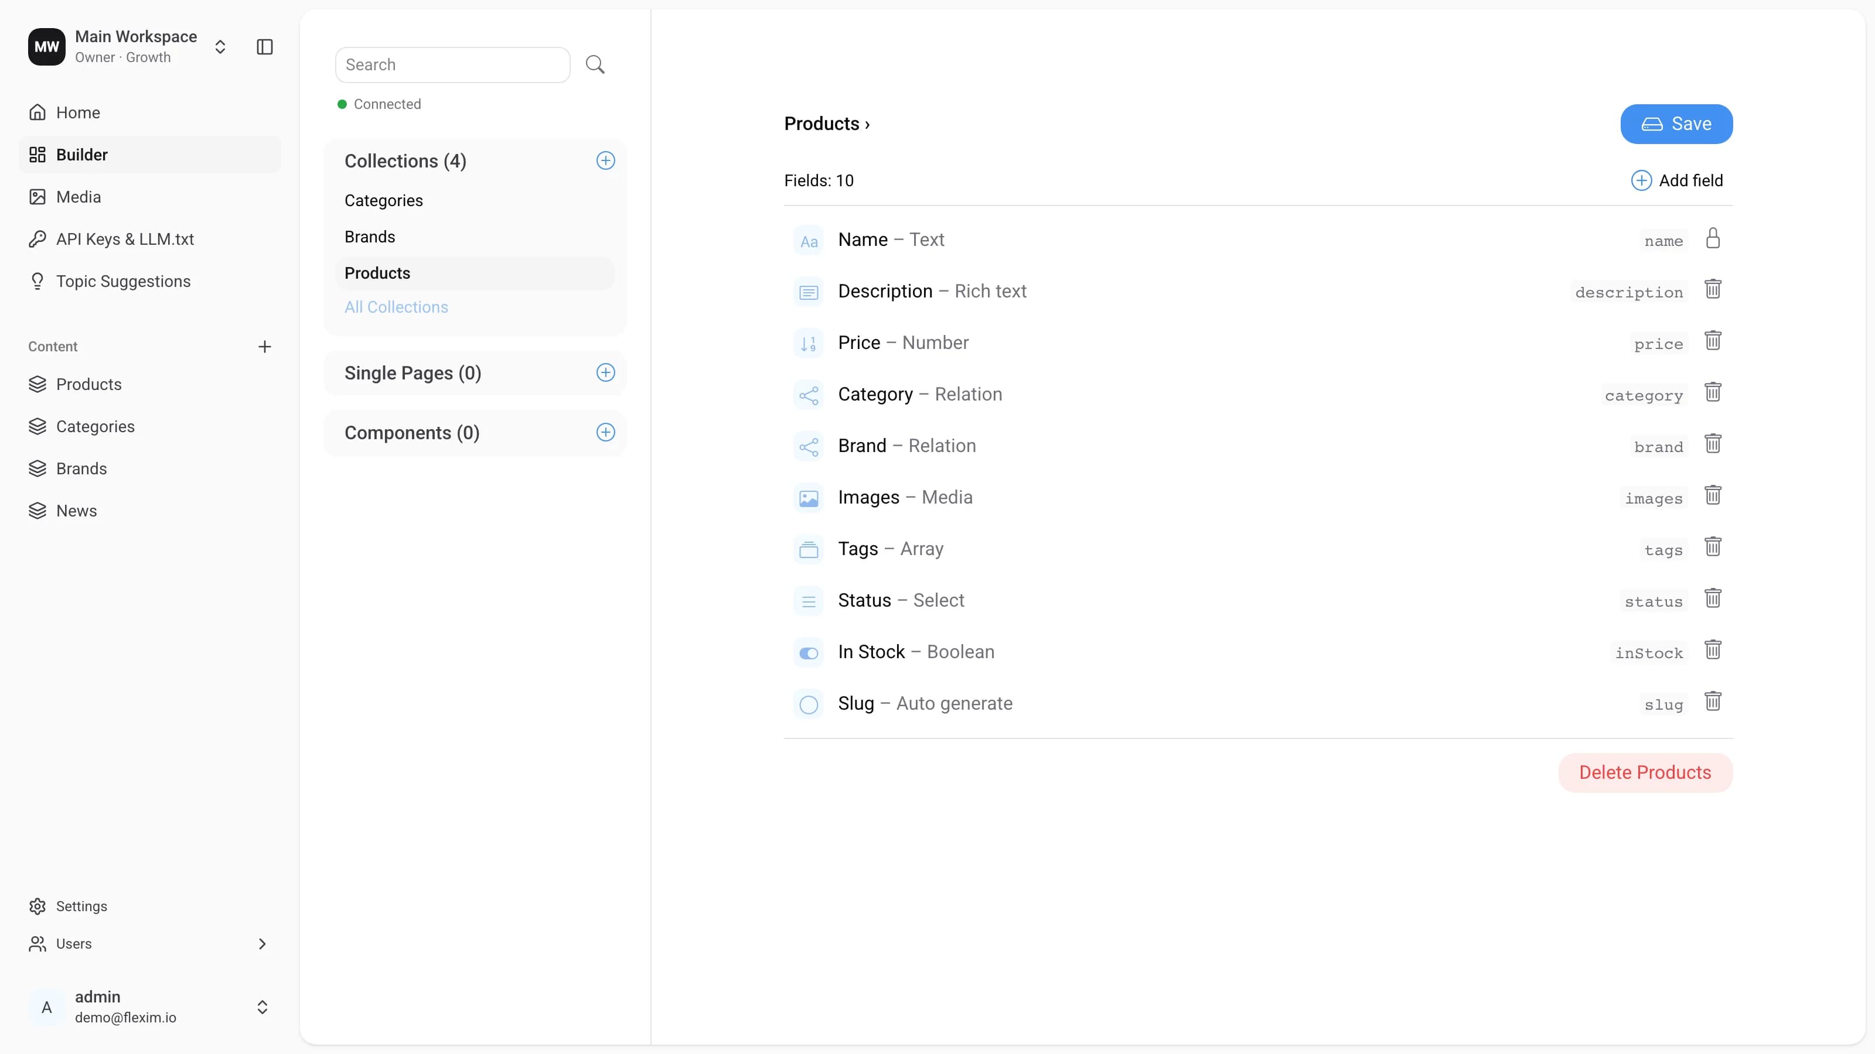Click the Description rich text icon

tap(809, 292)
